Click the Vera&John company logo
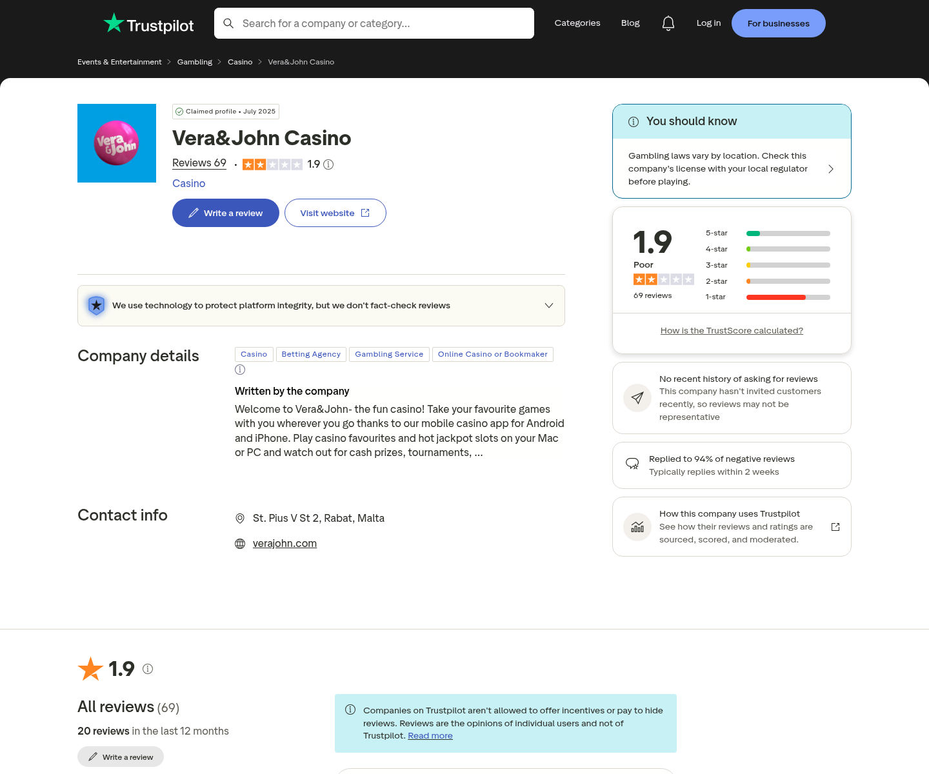This screenshot has height=774, width=929. [117, 143]
